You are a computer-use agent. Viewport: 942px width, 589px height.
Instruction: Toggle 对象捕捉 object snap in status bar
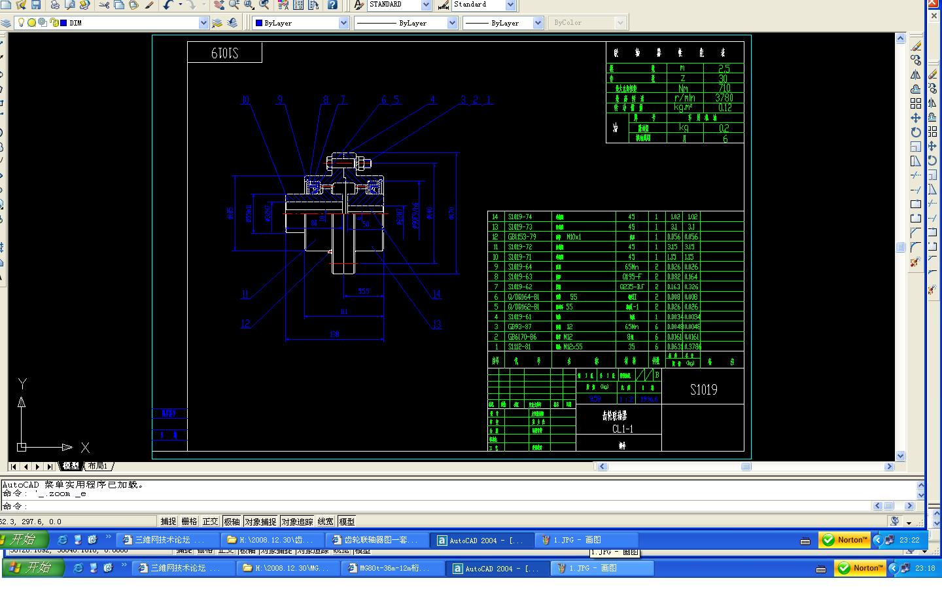point(260,522)
